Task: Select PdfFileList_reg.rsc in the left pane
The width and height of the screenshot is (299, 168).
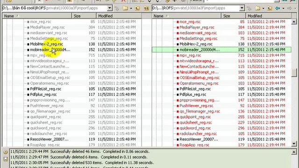Action: (46, 89)
